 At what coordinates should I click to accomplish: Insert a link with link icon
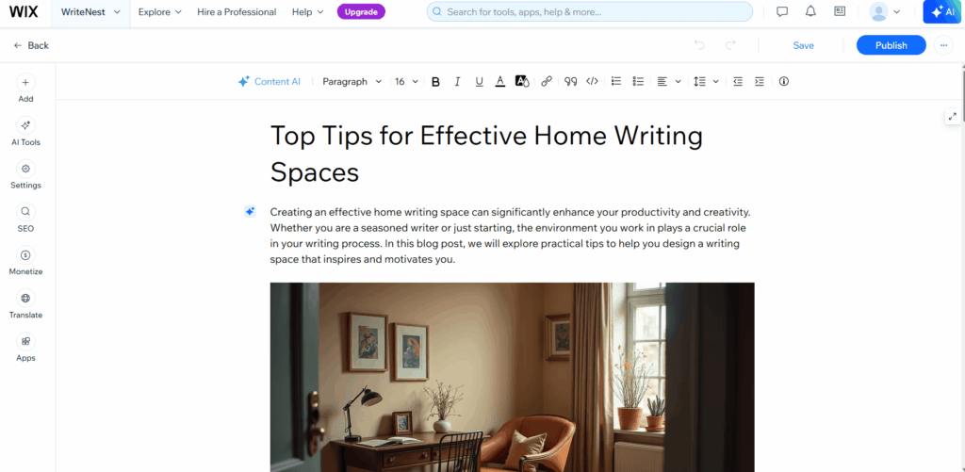[x=547, y=81]
